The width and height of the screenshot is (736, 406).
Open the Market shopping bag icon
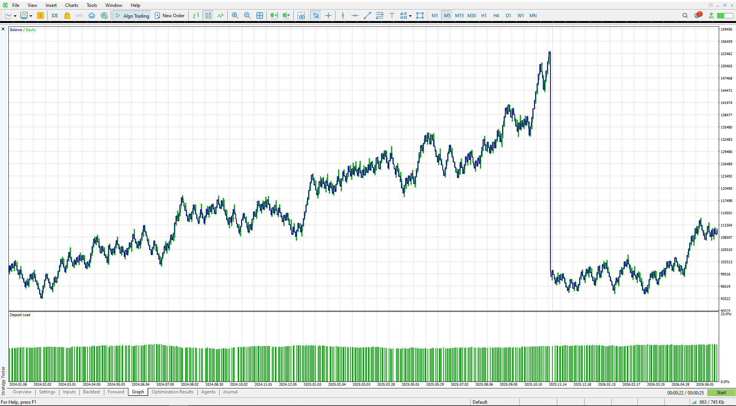(67, 16)
